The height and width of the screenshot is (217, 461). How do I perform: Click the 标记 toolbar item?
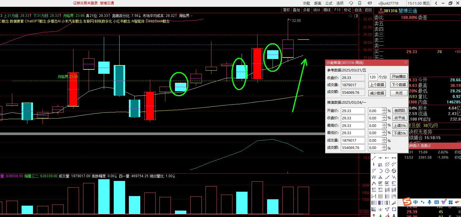[347, 10]
